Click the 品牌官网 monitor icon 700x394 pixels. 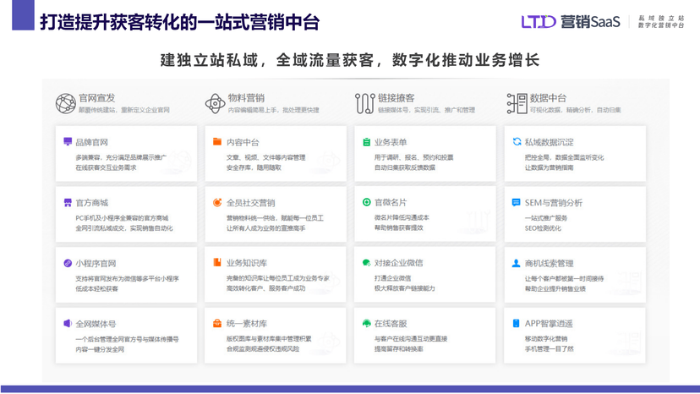tap(68, 141)
